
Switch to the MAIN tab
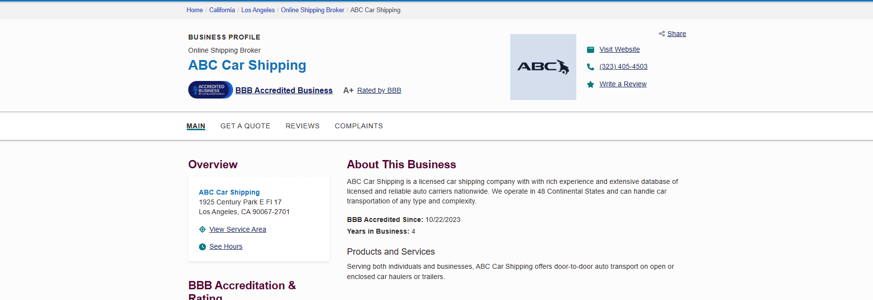click(196, 126)
